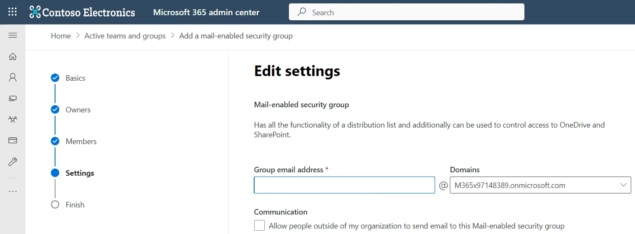Screen dimensions: 635x234
Task: Open Billing card icon in sidebar
Action: click(13, 140)
